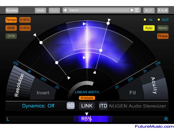Toggle the Auto button
The image size is (174, 130).
[x=149, y=28]
